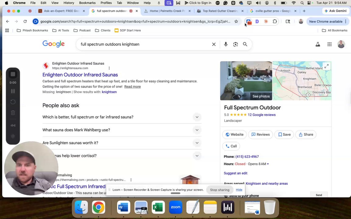
Task: Open a new tab with the plus button
Action: [304, 11]
